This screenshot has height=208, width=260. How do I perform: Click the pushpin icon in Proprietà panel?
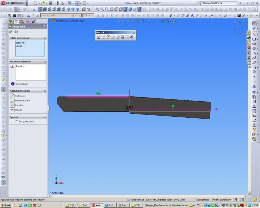[16, 32]
